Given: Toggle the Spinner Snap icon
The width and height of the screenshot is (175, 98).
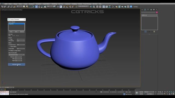Looking at the screenshot, I should (x=73, y=7).
